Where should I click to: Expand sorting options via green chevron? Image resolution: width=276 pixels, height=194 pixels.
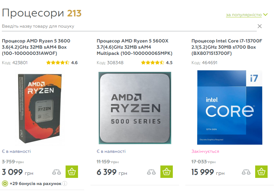(265, 15)
